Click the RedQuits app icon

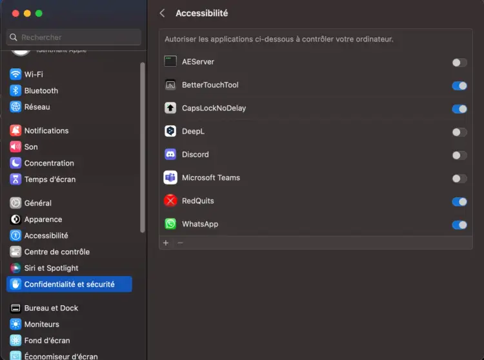170,201
